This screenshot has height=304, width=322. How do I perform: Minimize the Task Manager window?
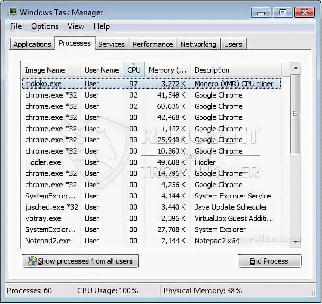pos(261,12)
